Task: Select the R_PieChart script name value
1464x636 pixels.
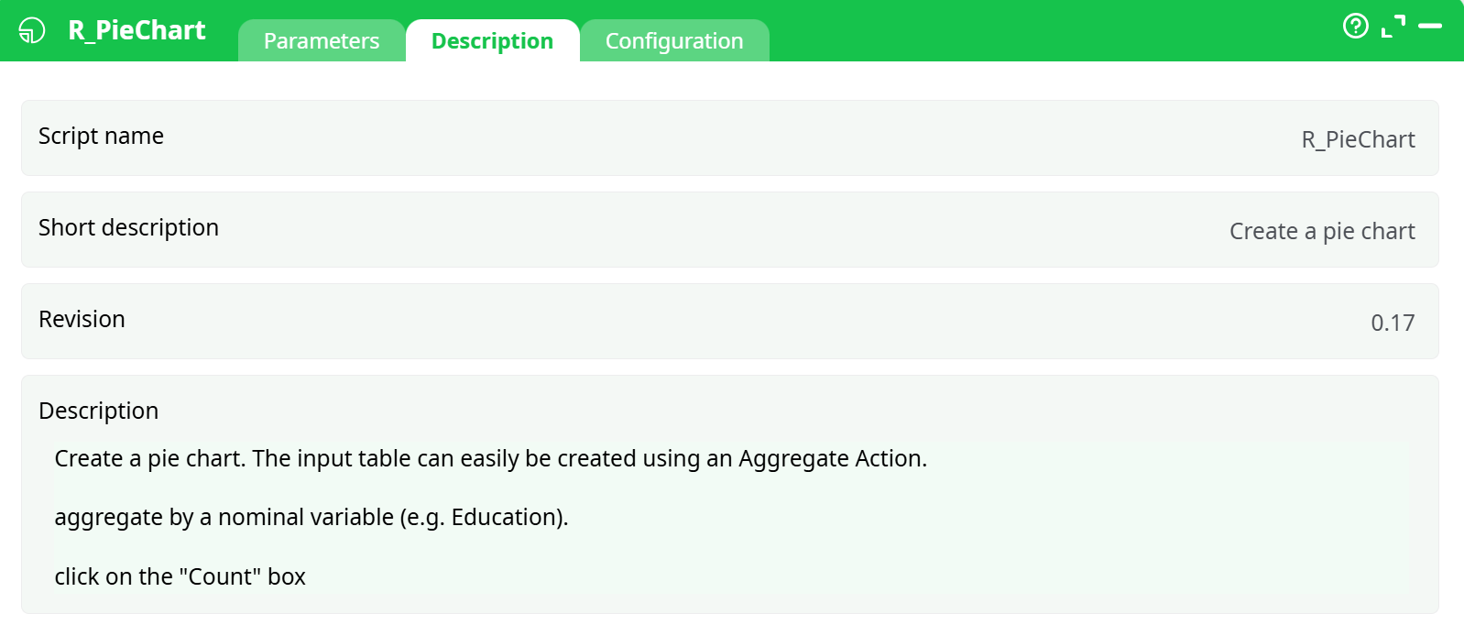Action: pyautogui.click(x=1358, y=139)
